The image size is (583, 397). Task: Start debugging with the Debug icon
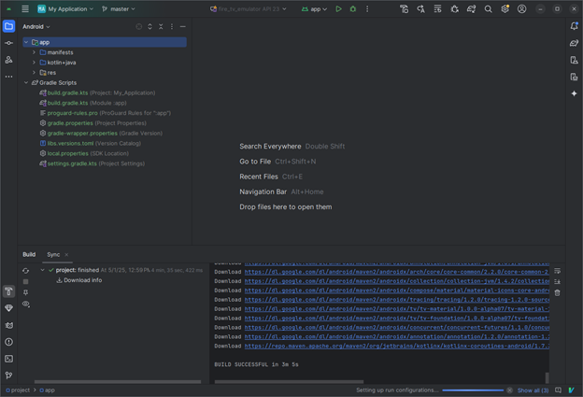tap(352, 9)
